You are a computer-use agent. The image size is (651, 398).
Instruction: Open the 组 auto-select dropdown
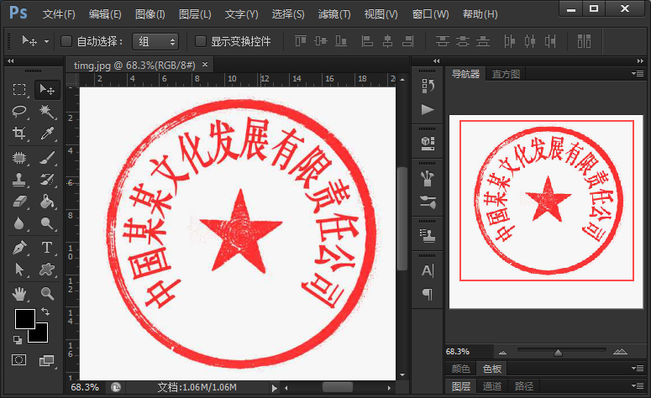tap(155, 41)
